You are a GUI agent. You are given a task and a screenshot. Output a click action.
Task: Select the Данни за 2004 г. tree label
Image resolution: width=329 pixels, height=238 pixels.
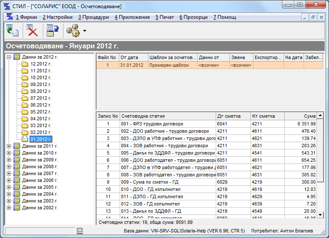(x=40, y=194)
